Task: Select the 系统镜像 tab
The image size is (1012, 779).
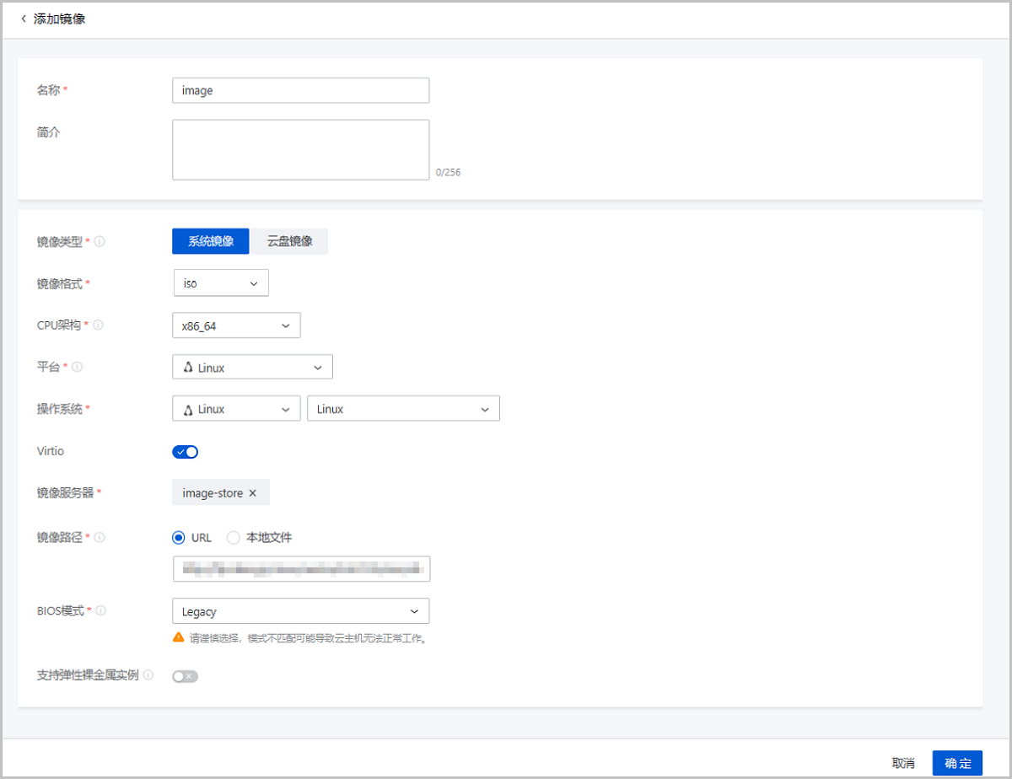Action: point(211,241)
